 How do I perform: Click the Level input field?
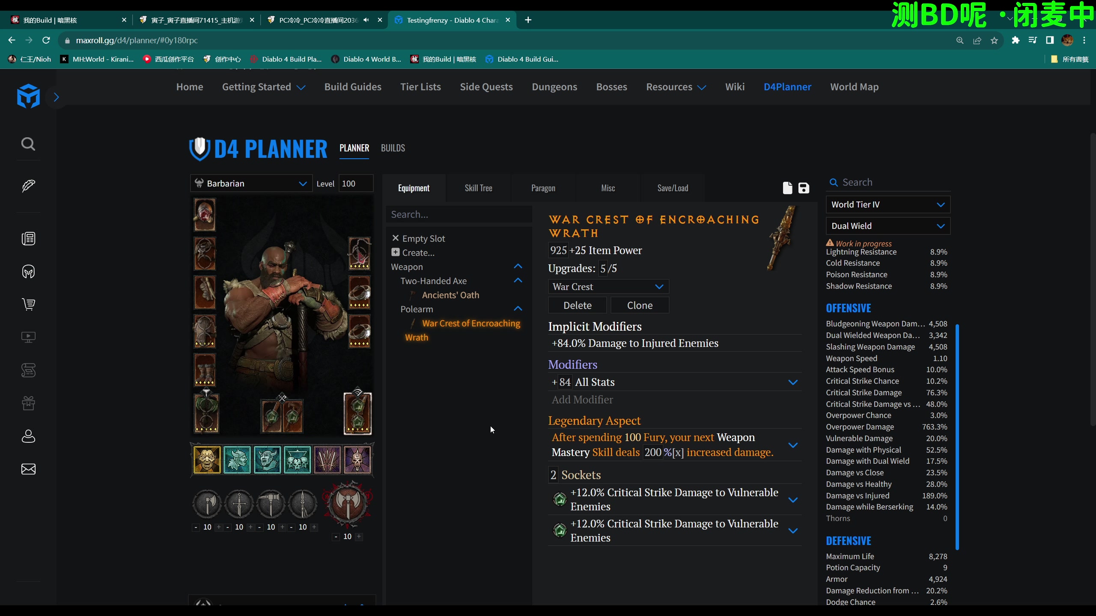(355, 184)
